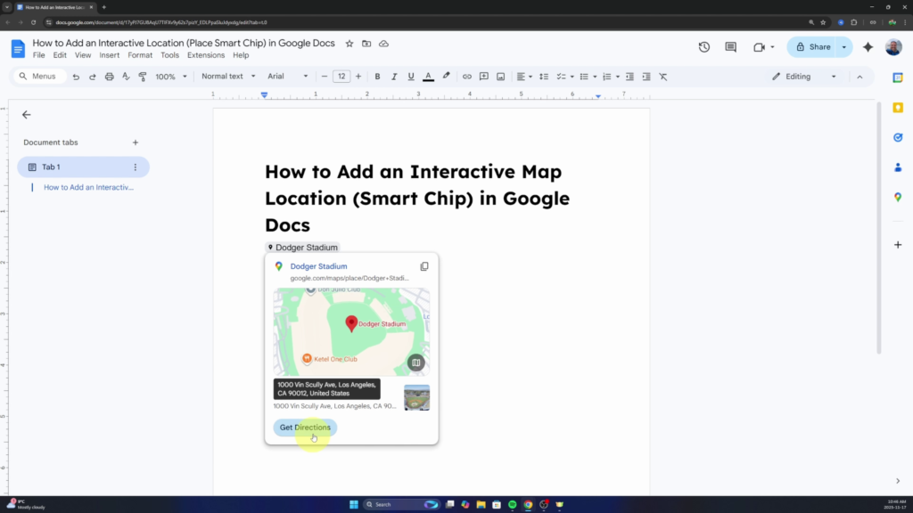Open the zoom level dropdown

point(168,76)
